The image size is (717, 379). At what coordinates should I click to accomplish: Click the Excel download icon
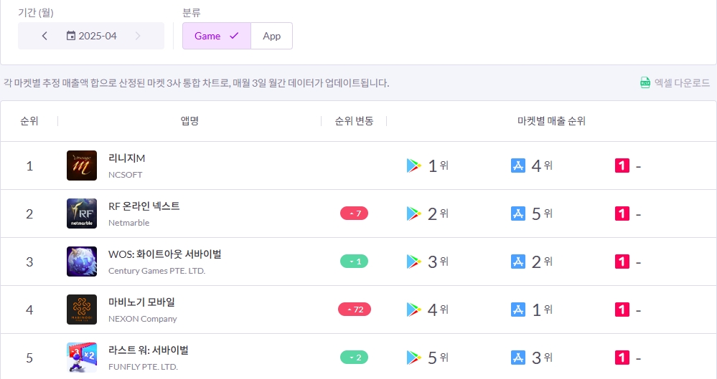point(645,83)
